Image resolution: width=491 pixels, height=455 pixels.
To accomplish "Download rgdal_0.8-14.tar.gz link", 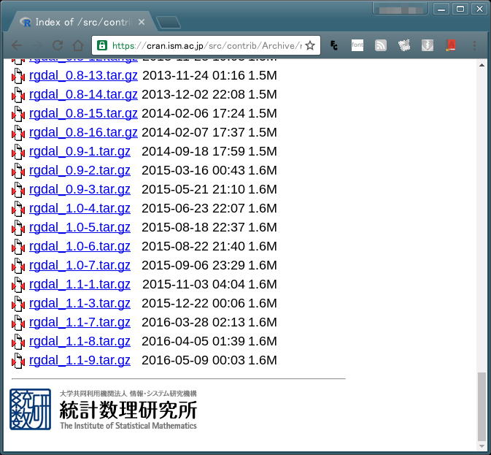I will [x=83, y=95].
